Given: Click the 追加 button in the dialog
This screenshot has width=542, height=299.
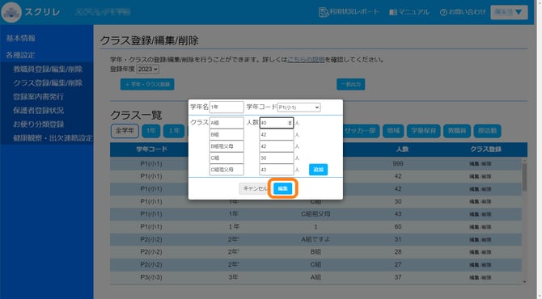Looking at the screenshot, I should click(x=318, y=170).
